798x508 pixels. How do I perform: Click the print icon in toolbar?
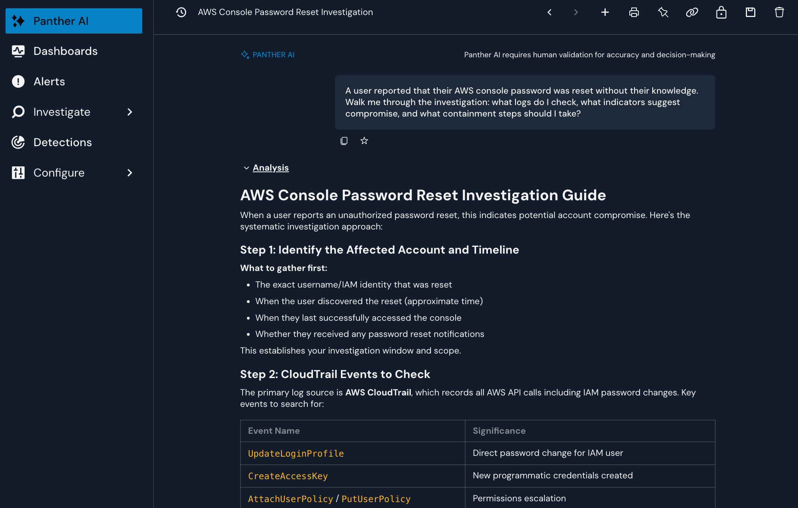[x=634, y=12]
